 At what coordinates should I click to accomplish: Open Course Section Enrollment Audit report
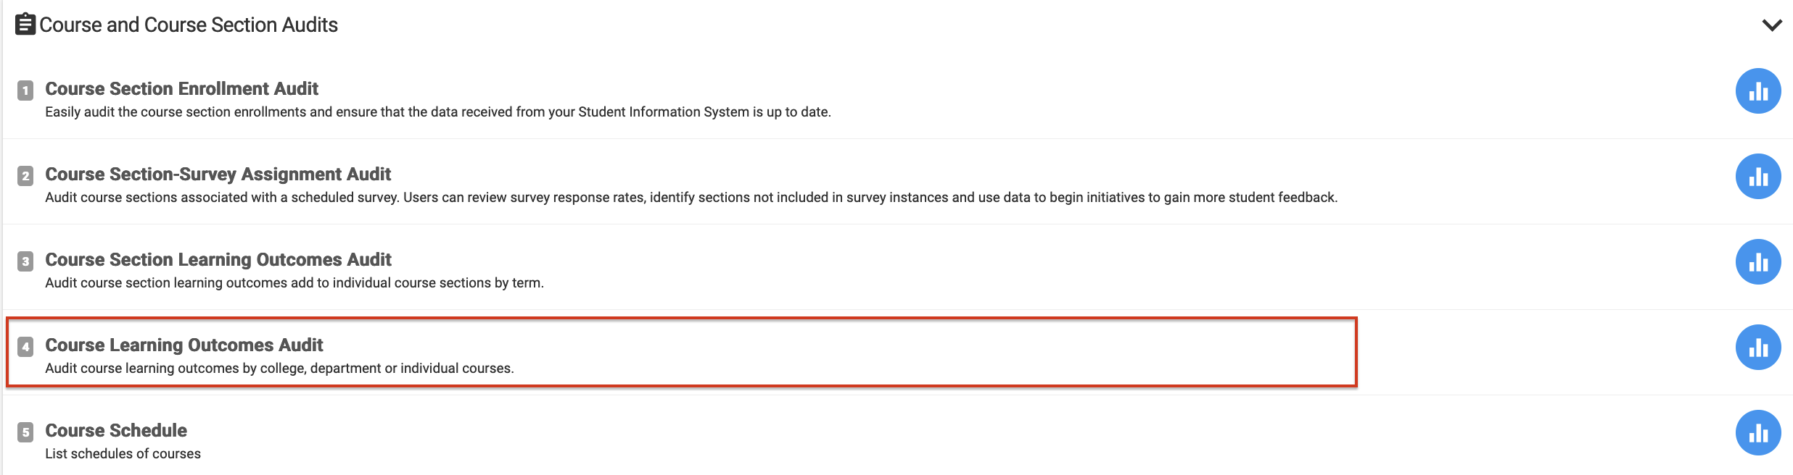181,89
